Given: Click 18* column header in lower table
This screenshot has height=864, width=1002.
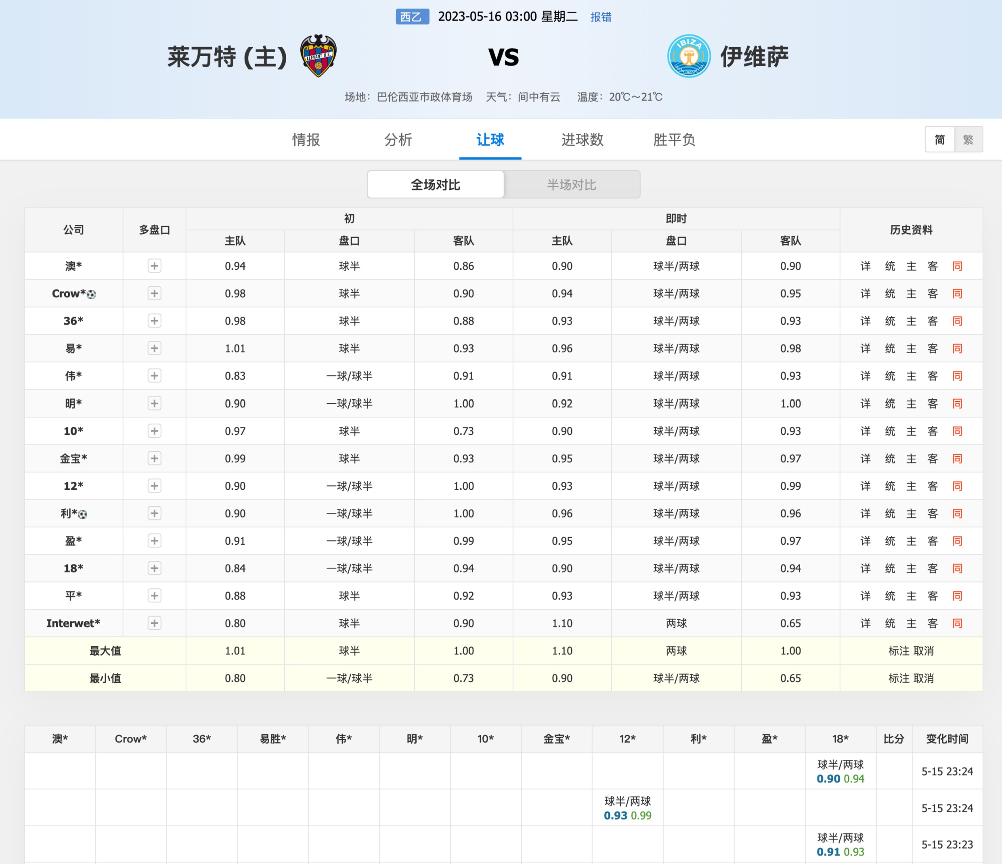Looking at the screenshot, I should pos(841,739).
